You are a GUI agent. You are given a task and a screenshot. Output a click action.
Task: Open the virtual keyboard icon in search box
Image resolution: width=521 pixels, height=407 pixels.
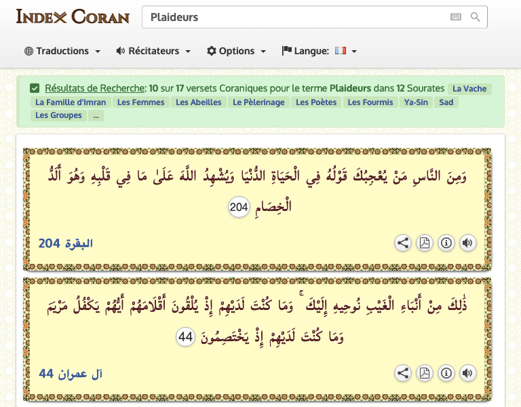[x=456, y=17]
